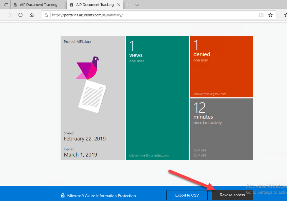This screenshot has height=201, width=287.
Task: Open the green 1 views tile
Action: pyautogui.click(x=157, y=98)
